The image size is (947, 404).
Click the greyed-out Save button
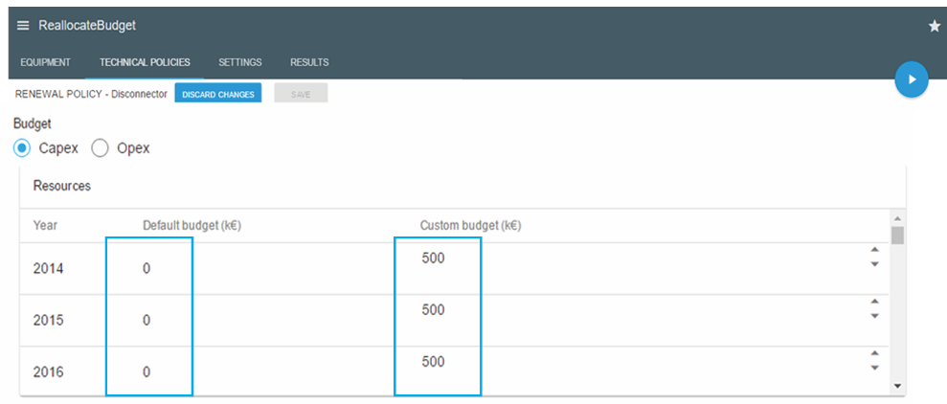[x=301, y=94]
